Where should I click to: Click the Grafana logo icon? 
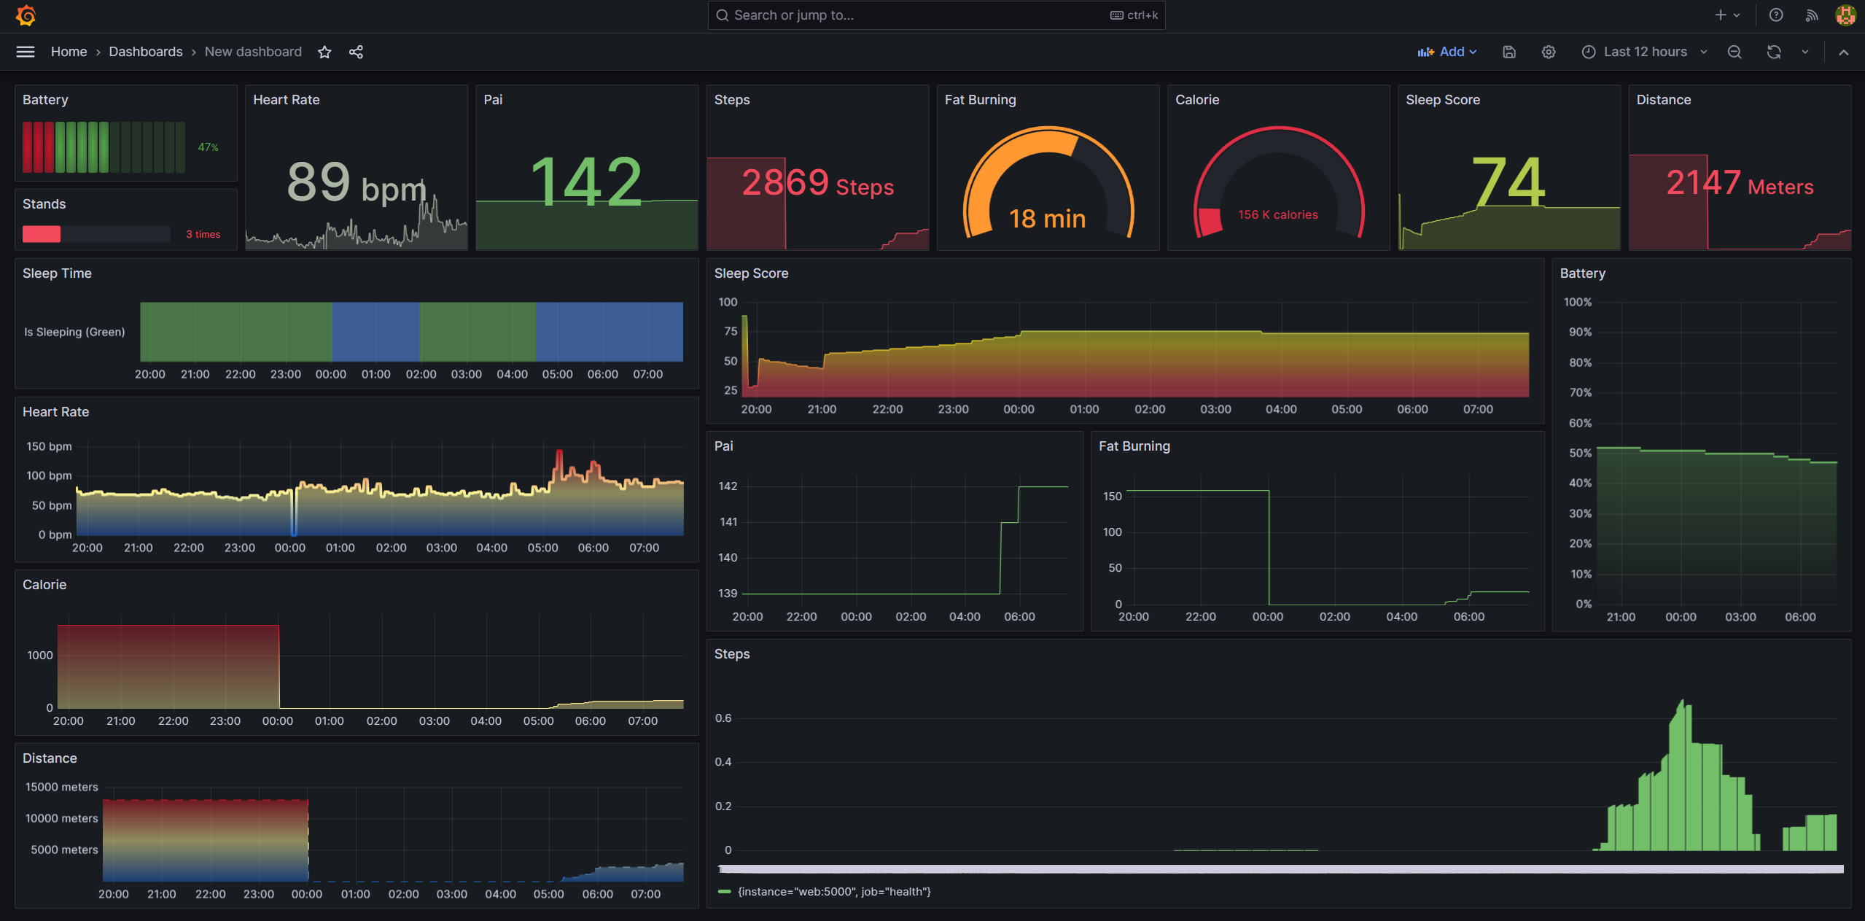[x=26, y=15]
